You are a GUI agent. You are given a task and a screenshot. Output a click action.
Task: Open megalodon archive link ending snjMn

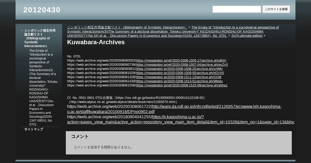[179, 69]
